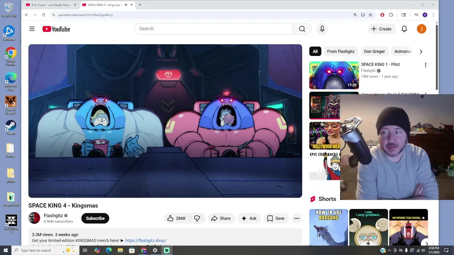Open the search tabs side icon

click(x=404, y=15)
